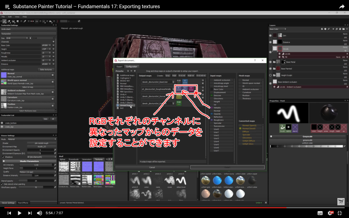Image resolution: width=349 pixels, height=218 pixels.
Task: Select the Polygon fill tool in toolbar
Action: click(x=17, y=21)
